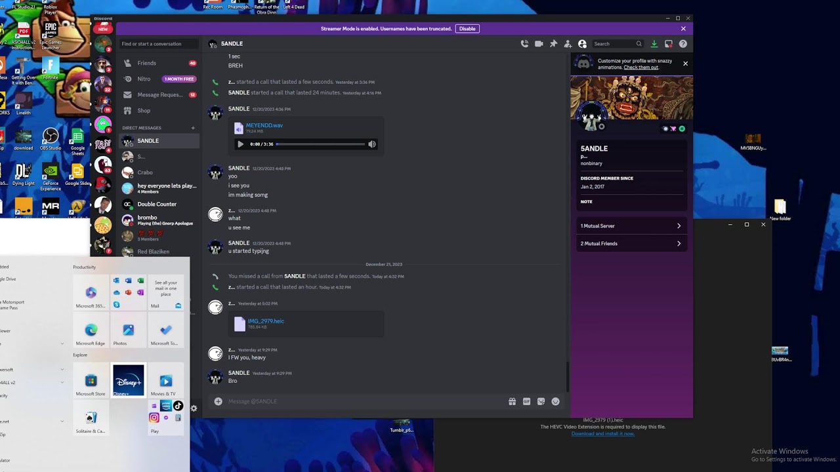Open Mail tile in Start menu
This screenshot has height=472, width=840.
165,293
